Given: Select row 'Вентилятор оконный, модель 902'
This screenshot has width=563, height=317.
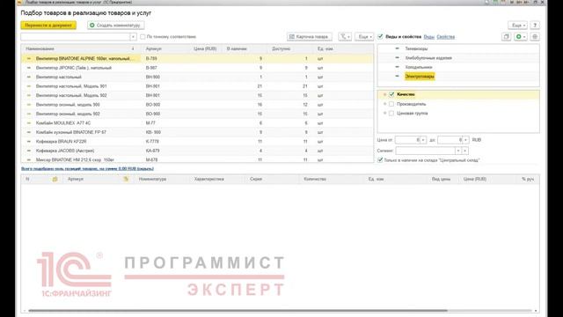Looking at the screenshot, I should pos(197,114).
